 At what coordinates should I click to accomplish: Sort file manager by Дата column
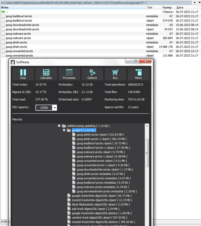click(x=188, y=7)
